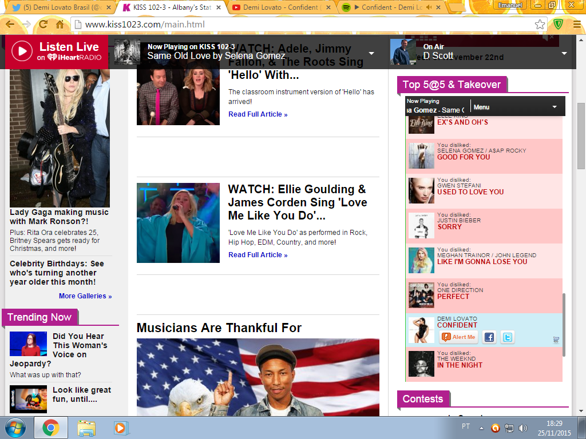Click the Emanuel profile button
Image resolution: width=586 pixels, height=439 pixels.
[510, 5]
